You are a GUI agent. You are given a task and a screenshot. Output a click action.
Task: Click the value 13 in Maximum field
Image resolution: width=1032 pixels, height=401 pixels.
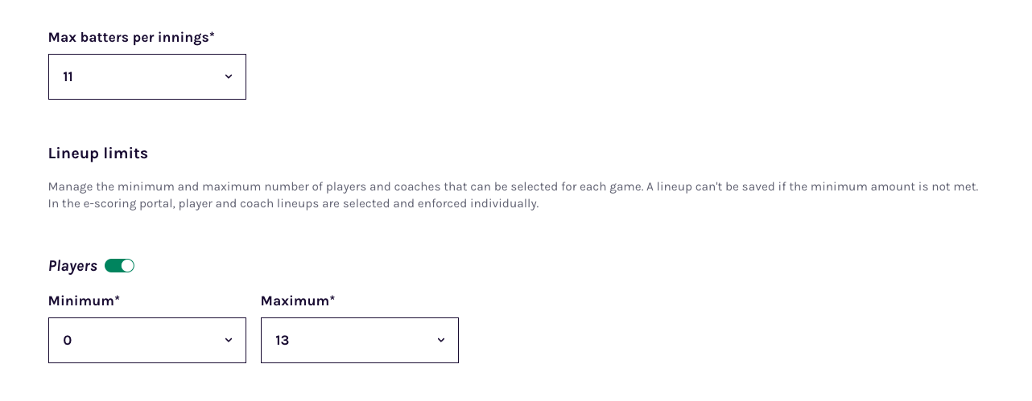[283, 341]
